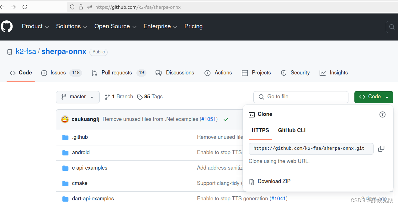Open the Insights tab

333,73
